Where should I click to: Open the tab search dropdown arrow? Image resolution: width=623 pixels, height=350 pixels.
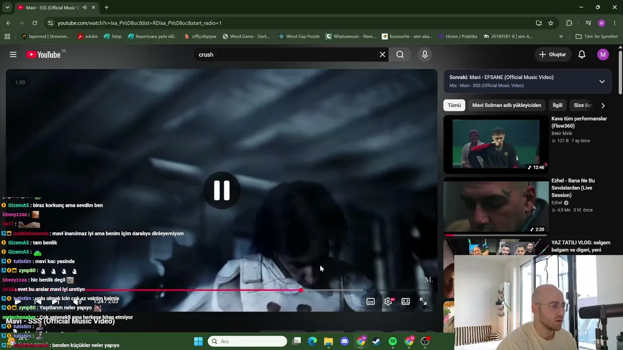coord(7,7)
